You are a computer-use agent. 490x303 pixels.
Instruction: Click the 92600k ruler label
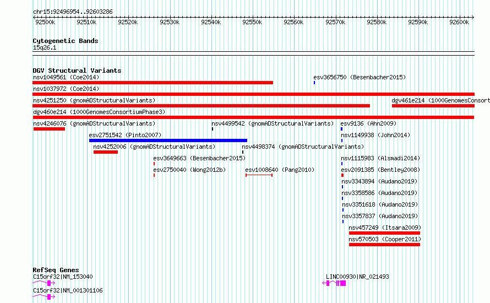click(459, 22)
